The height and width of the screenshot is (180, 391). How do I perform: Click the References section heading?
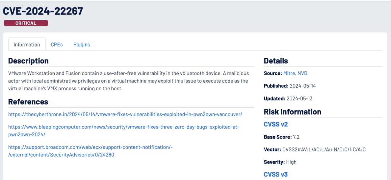[28, 101]
